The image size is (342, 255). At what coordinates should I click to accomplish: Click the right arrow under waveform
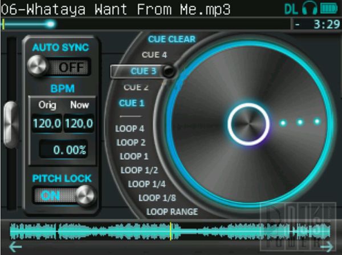point(326,247)
